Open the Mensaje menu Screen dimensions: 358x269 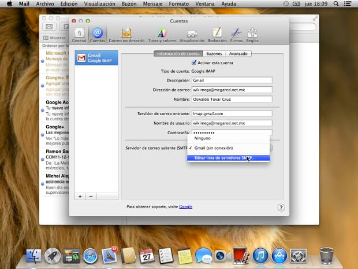pyautogui.click(x=153, y=3)
